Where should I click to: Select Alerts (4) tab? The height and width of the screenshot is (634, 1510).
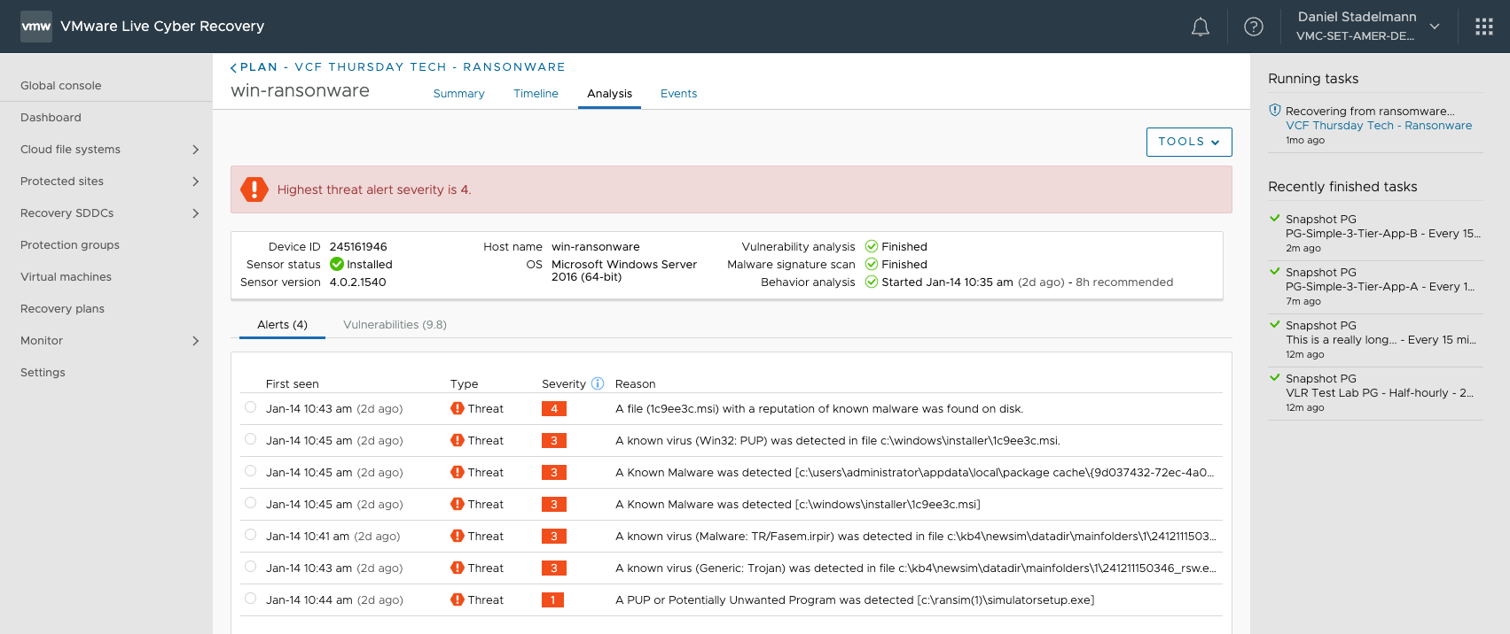(x=282, y=325)
